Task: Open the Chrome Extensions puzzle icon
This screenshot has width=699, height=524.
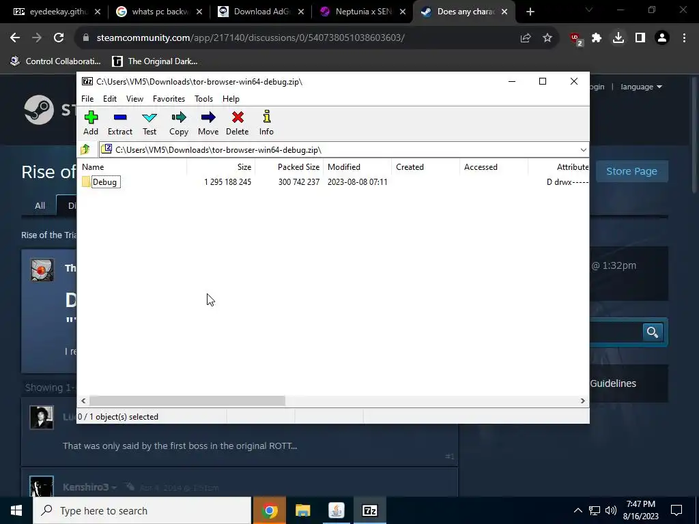Action: (597, 38)
